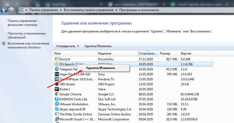Click publisher Microsoft Corporation cell
This screenshot has height=123, width=234.
point(114,119)
